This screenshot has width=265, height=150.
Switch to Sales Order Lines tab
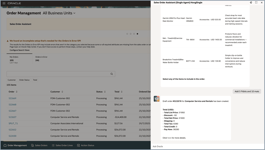click(62, 145)
